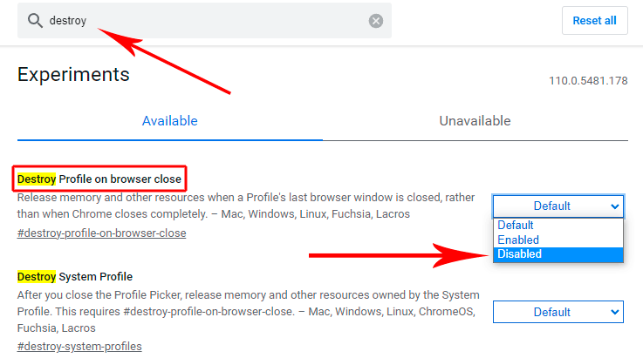
Task: Click the magnifier search icon
Action: (35, 21)
